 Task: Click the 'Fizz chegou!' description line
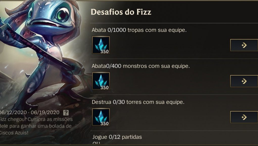36,119
